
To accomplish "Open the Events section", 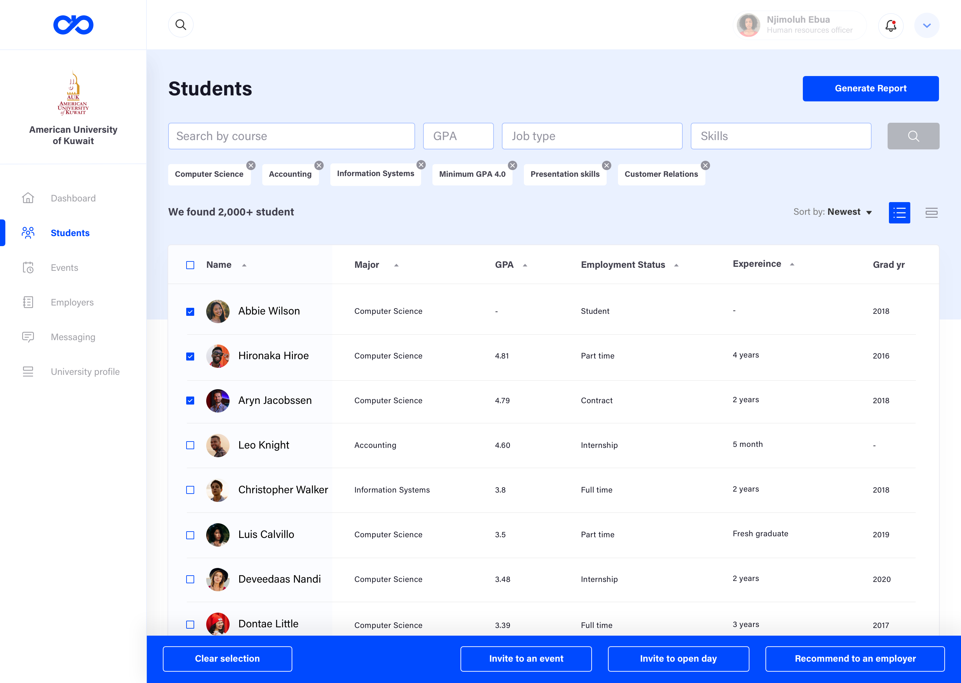I will (x=64, y=267).
